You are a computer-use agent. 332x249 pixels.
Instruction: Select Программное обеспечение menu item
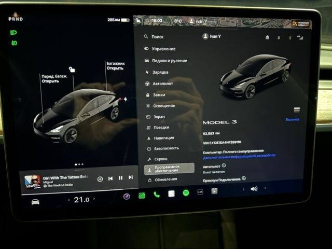(169, 169)
